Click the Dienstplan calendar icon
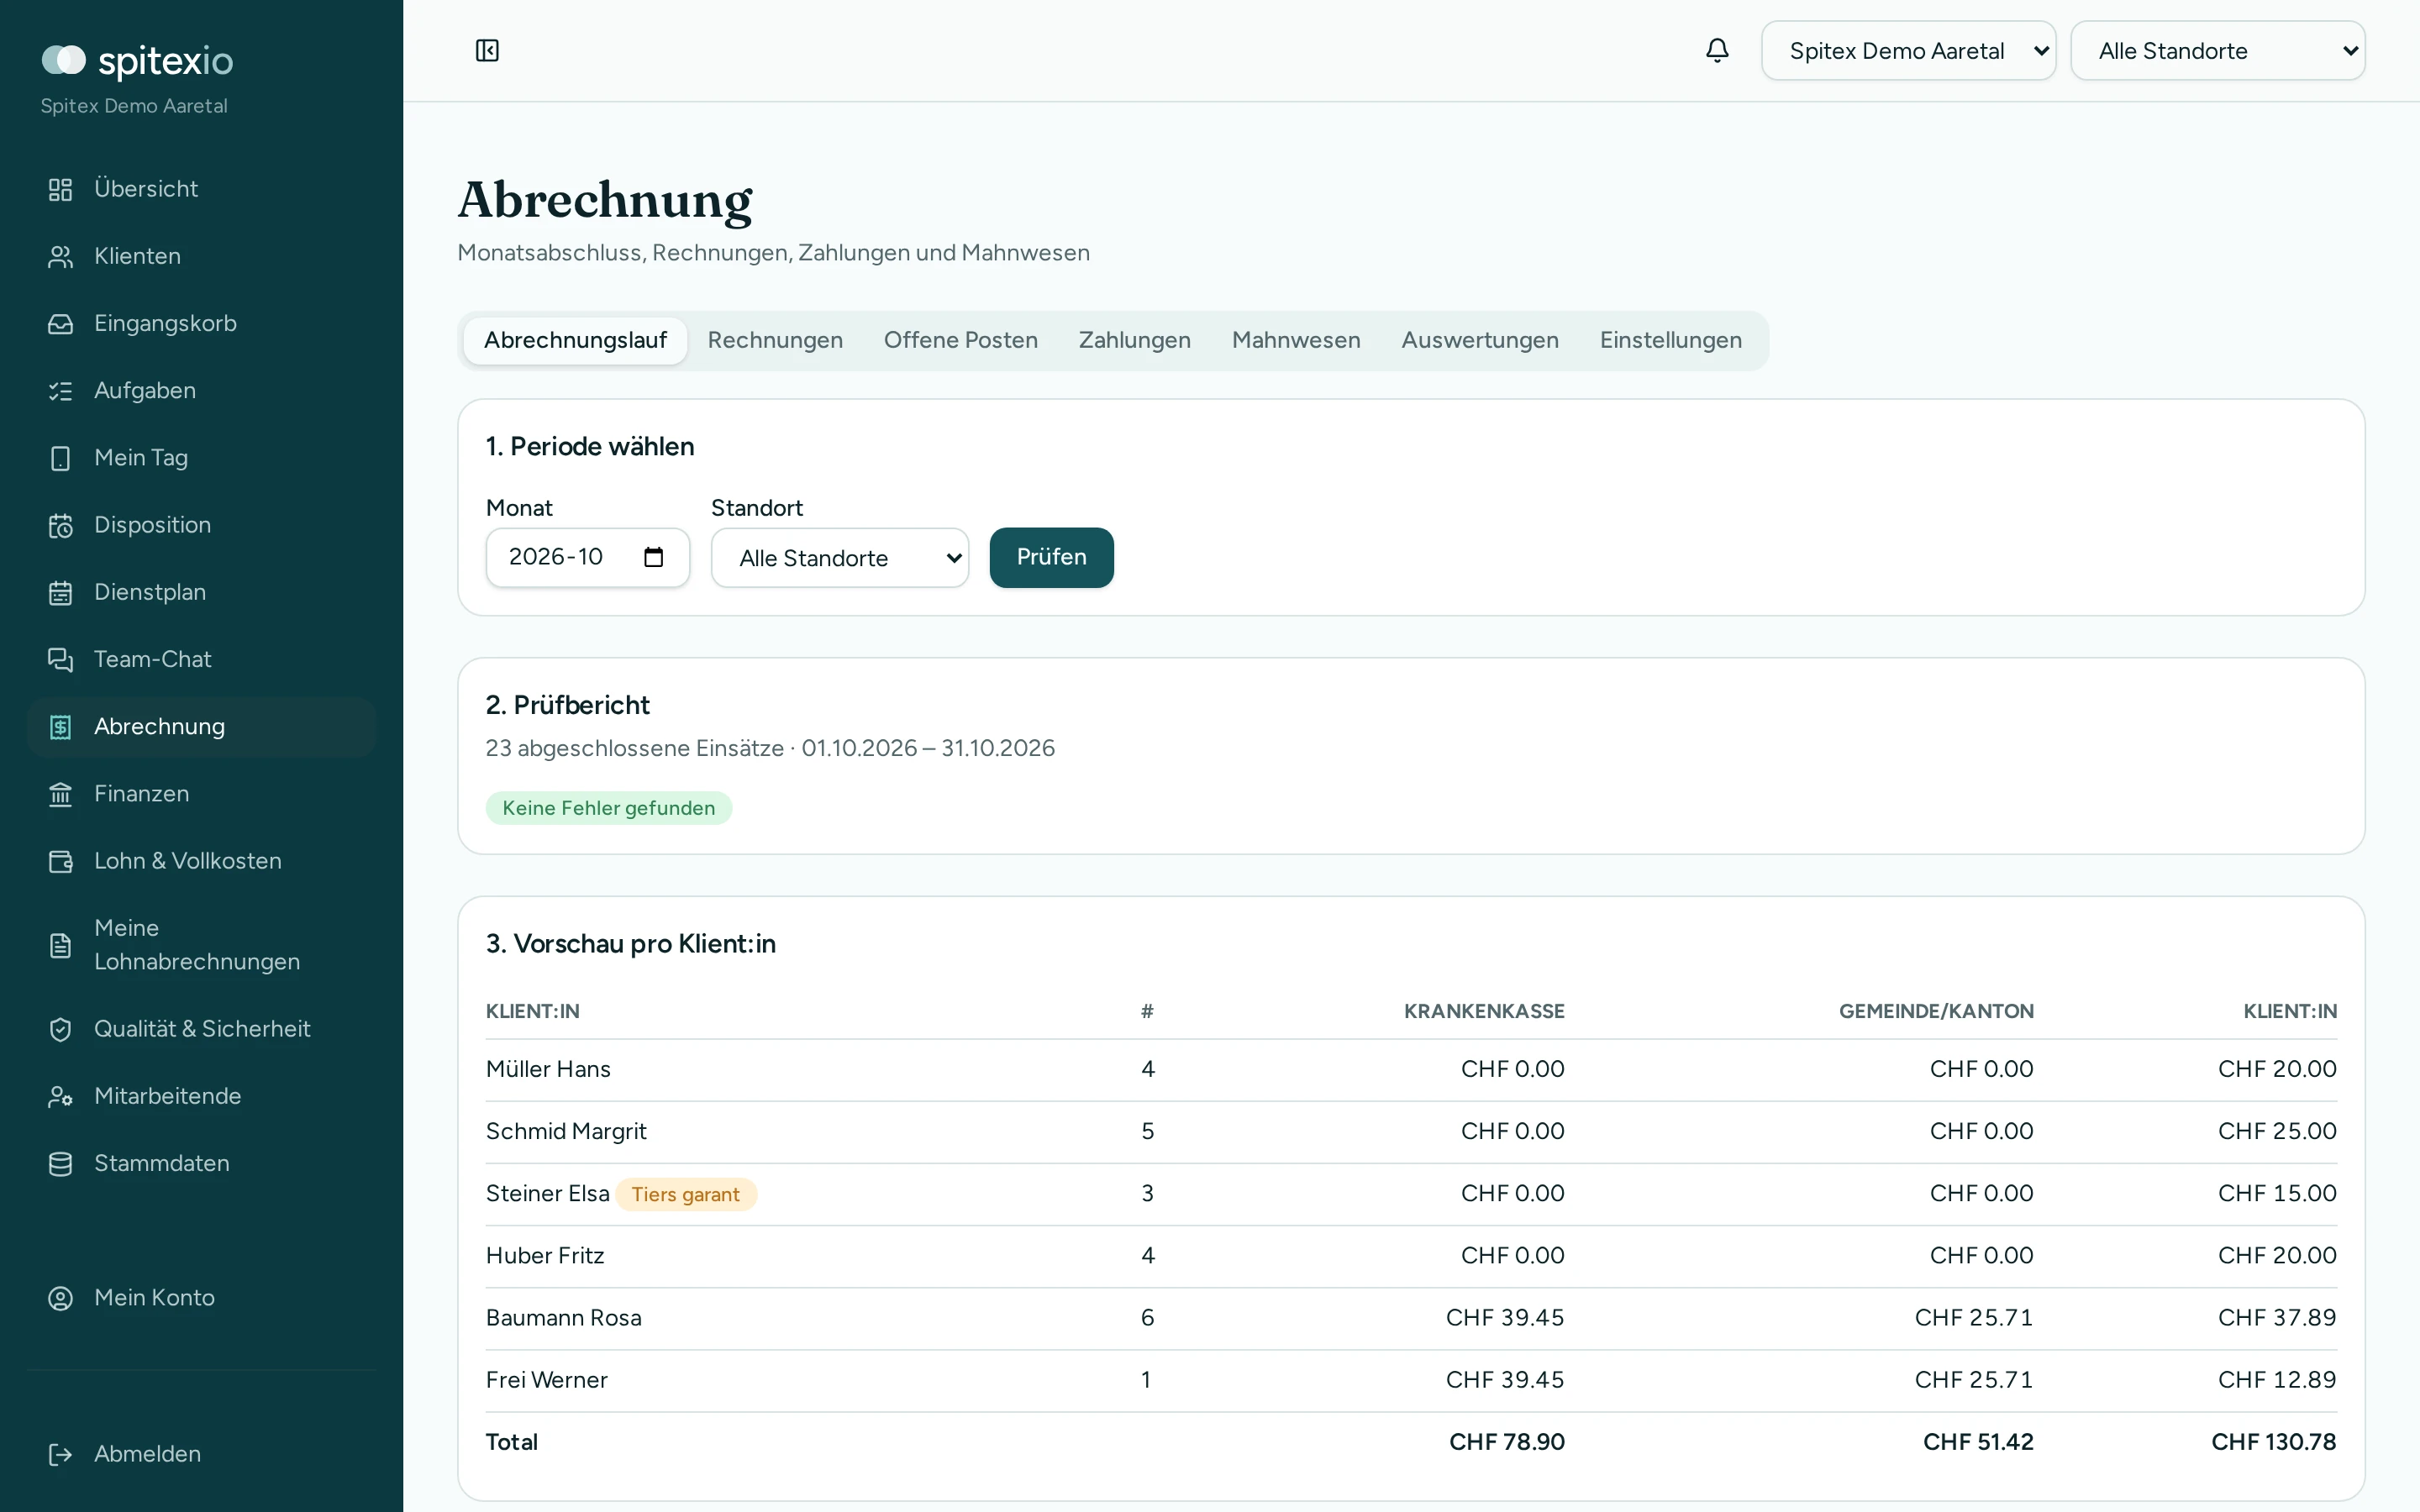Screen dimensions: 2420x1512 point(60,592)
